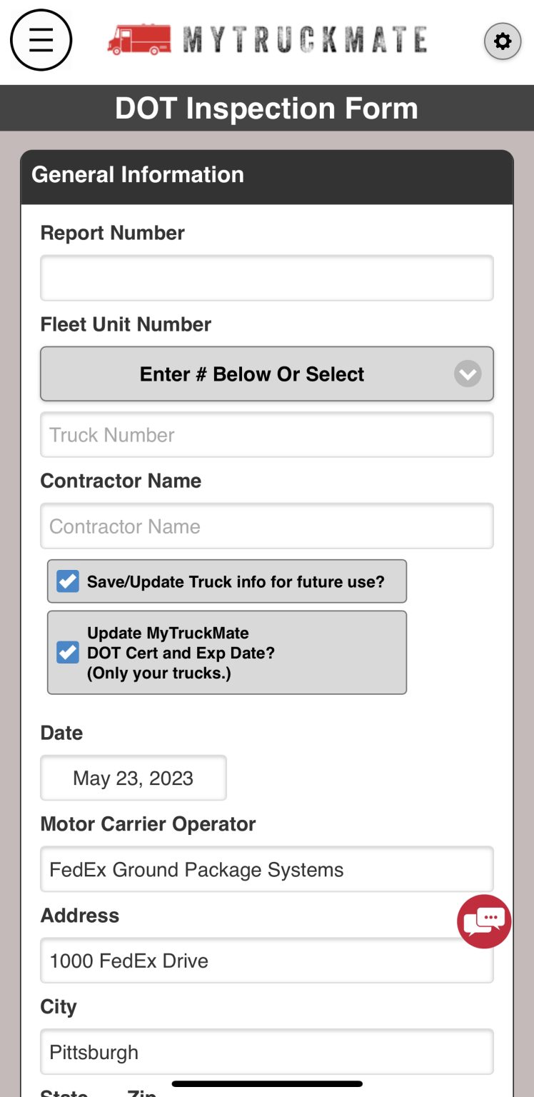Click the Address field containing 1000 FedEx Drive
Screen dimensions: 534x1097
pos(267,961)
